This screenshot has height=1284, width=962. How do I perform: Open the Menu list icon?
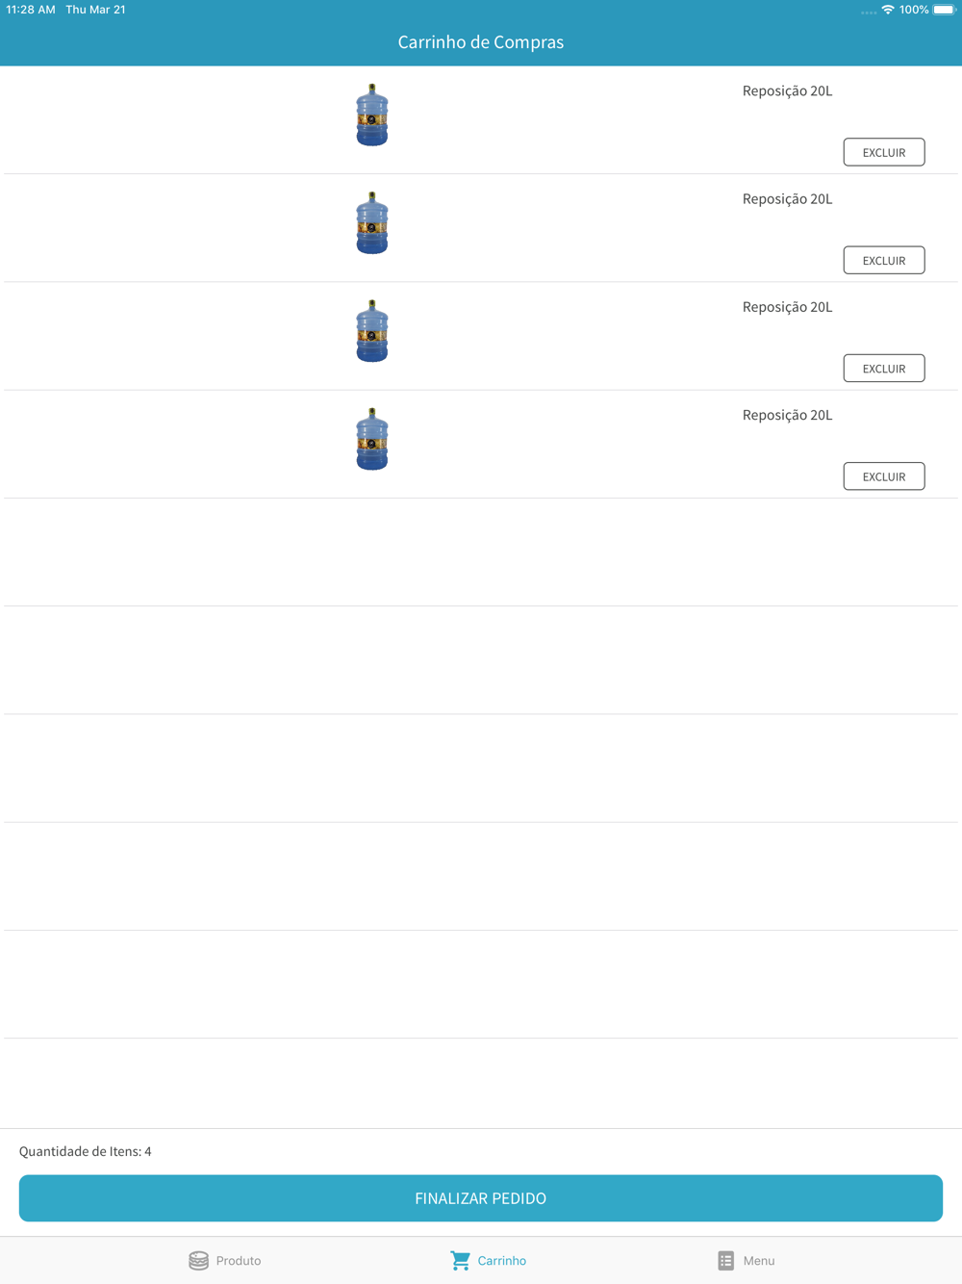click(x=726, y=1260)
